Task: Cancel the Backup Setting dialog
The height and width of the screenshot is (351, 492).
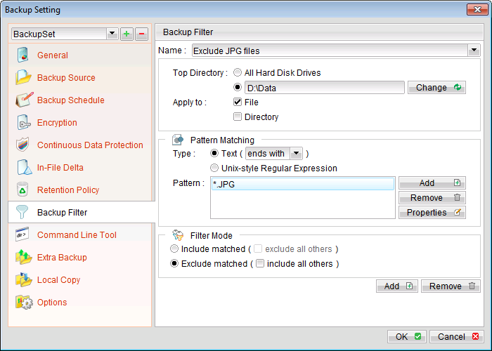Action: click(x=457, y=336)
